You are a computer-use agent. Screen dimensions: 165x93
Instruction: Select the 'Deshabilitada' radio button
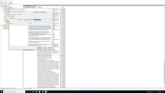tap(10, 18)
